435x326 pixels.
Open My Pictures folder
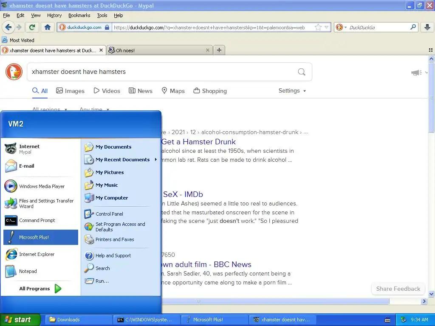[121, 172]
